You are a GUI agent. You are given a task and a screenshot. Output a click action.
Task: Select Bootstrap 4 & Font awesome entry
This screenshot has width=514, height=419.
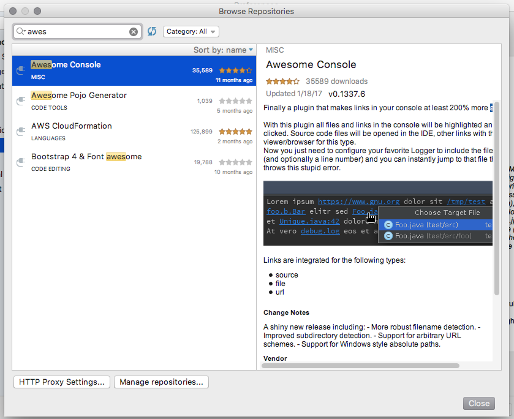[x=86, y=157]
